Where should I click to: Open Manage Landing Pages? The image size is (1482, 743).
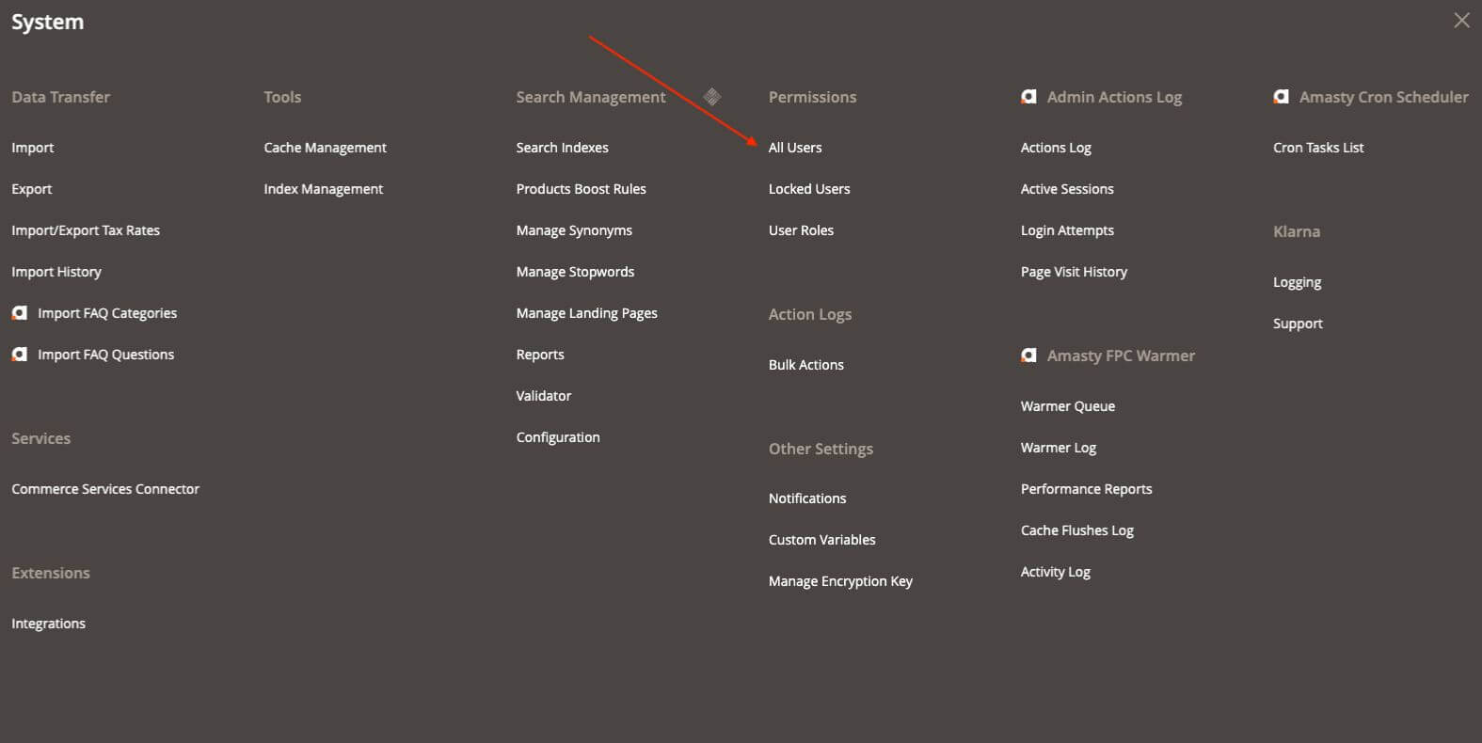coord(587,313)
